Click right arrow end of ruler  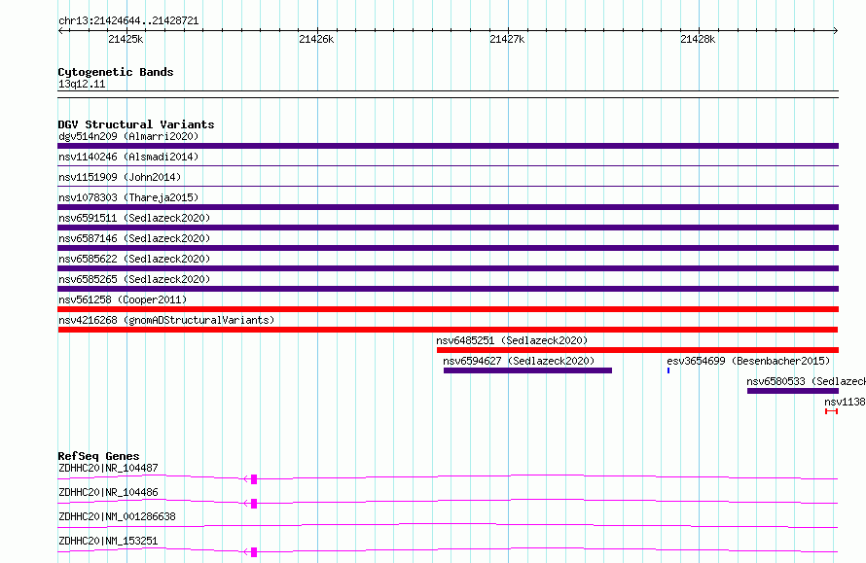[836, 31]
